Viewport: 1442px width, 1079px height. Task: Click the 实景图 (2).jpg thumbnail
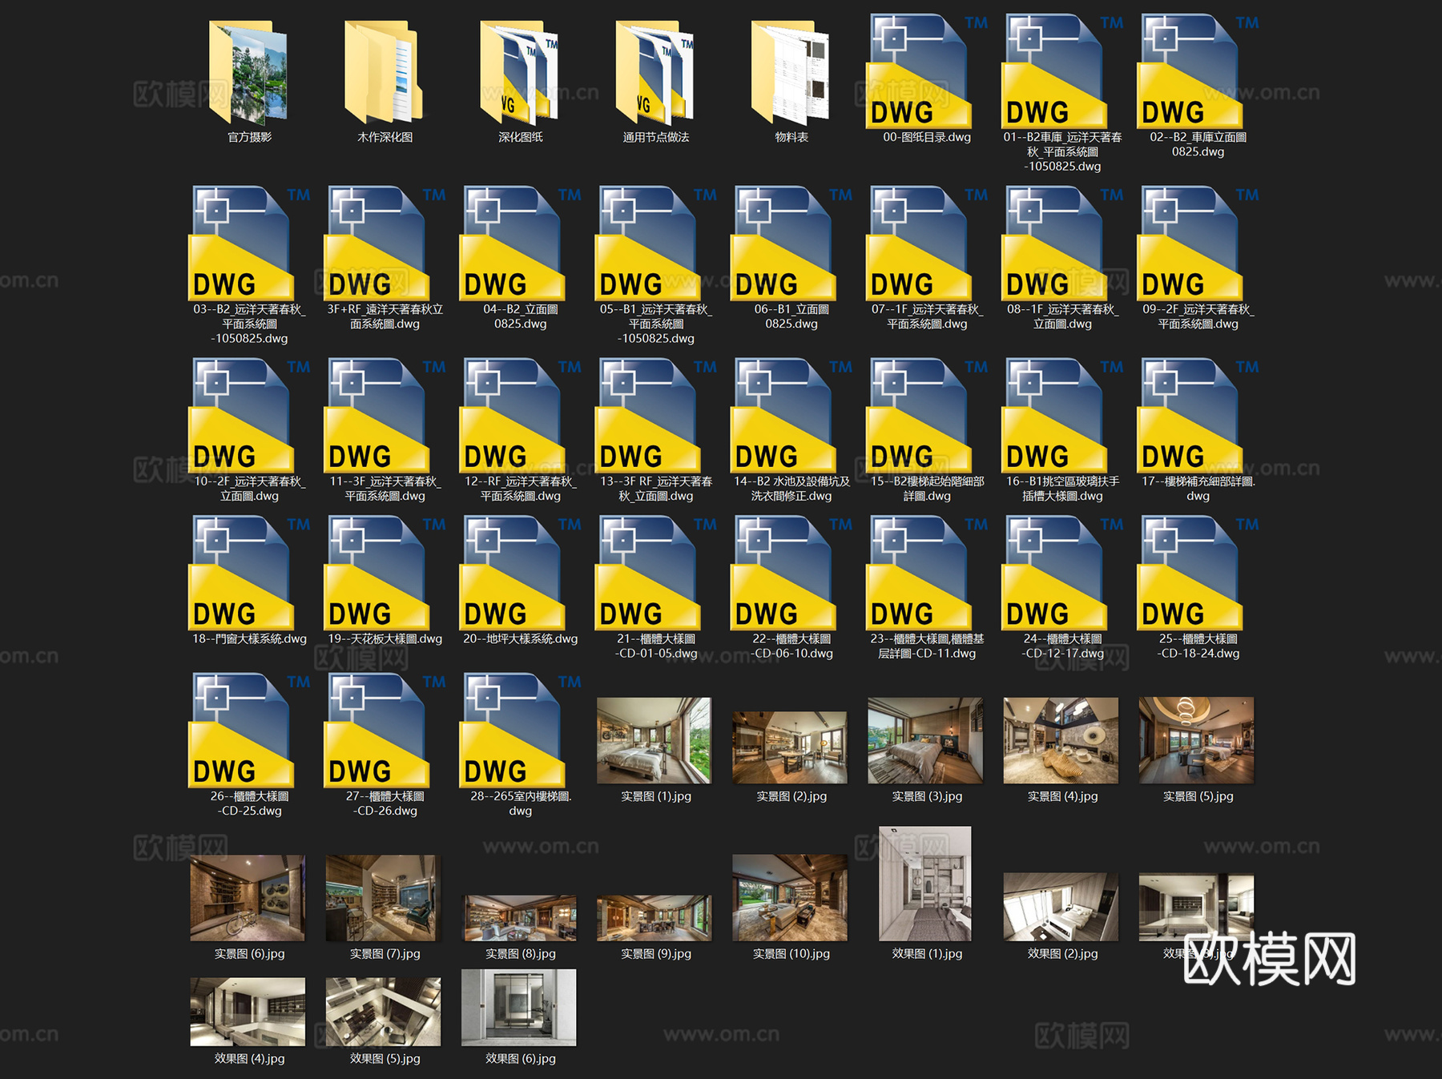pyautogui.click(x=790, y=747)
